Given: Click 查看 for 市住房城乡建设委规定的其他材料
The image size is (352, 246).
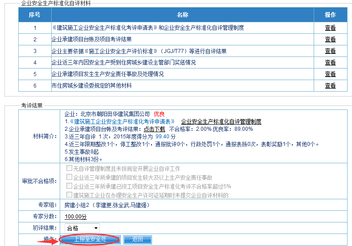Looking at the screenshot, I should 330,85.
